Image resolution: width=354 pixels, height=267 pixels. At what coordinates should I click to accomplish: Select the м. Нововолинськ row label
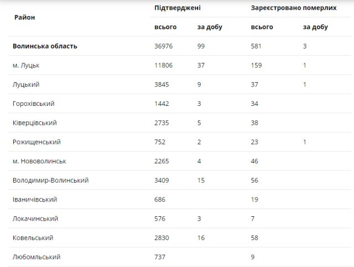(x=39, y=161)
